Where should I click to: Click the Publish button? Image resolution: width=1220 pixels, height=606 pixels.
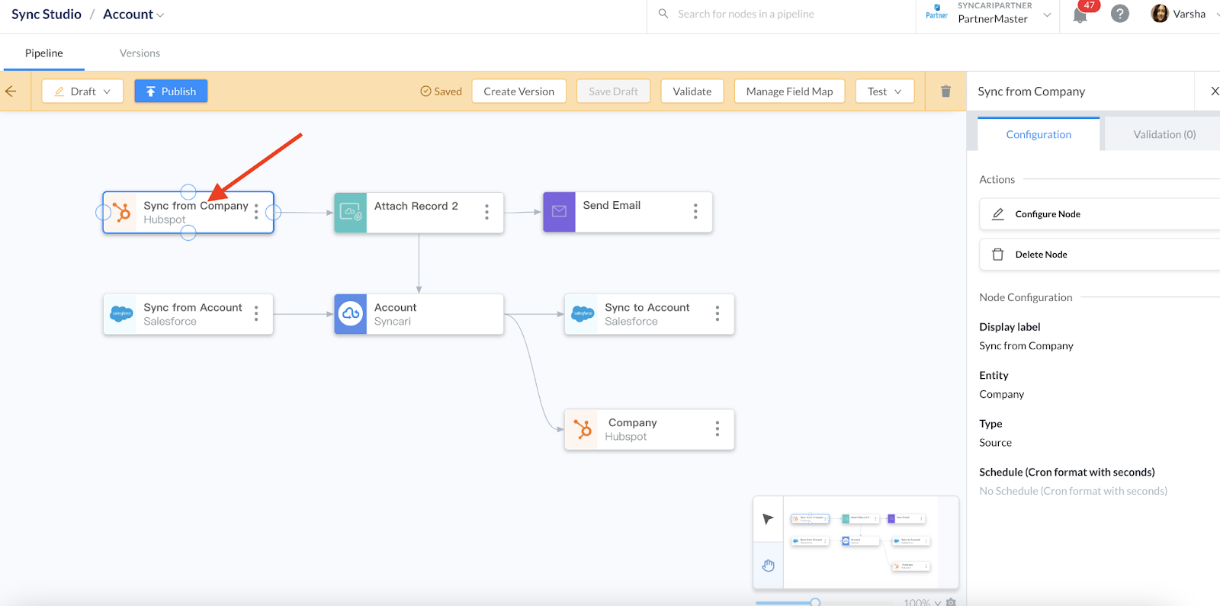pos(171,91)
